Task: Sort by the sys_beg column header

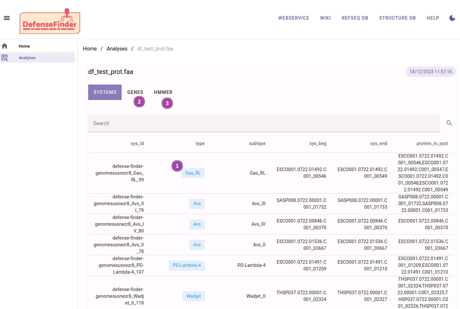Action: pos(318,143)
